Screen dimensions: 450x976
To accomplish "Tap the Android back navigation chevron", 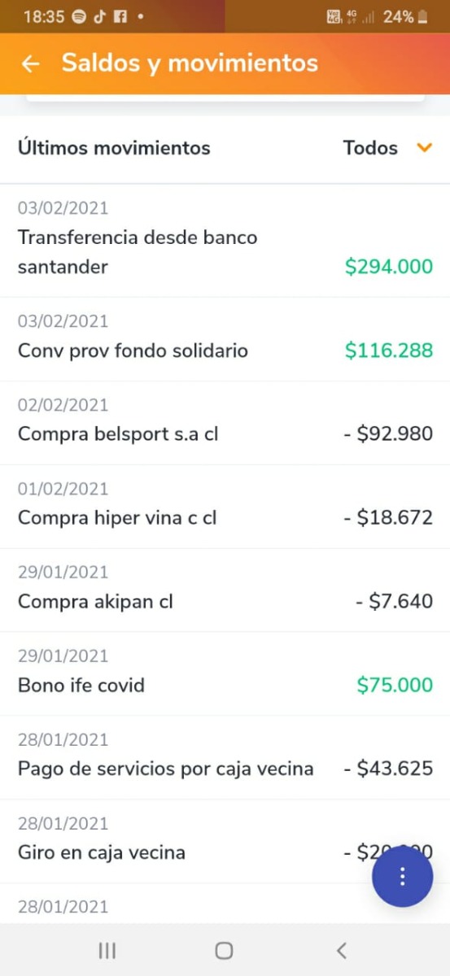I will (x=342, y=950).
